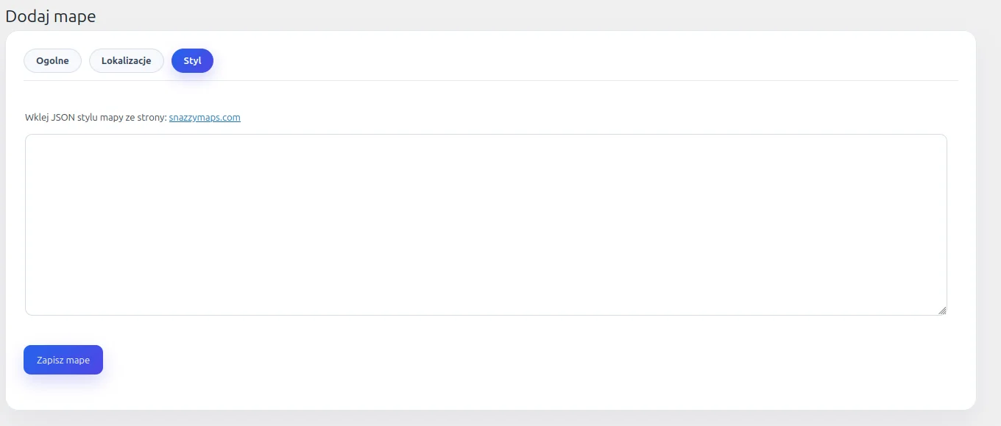
Task: Click the text area resize handle
Action: pyautogui.click(x=942, y=310)
